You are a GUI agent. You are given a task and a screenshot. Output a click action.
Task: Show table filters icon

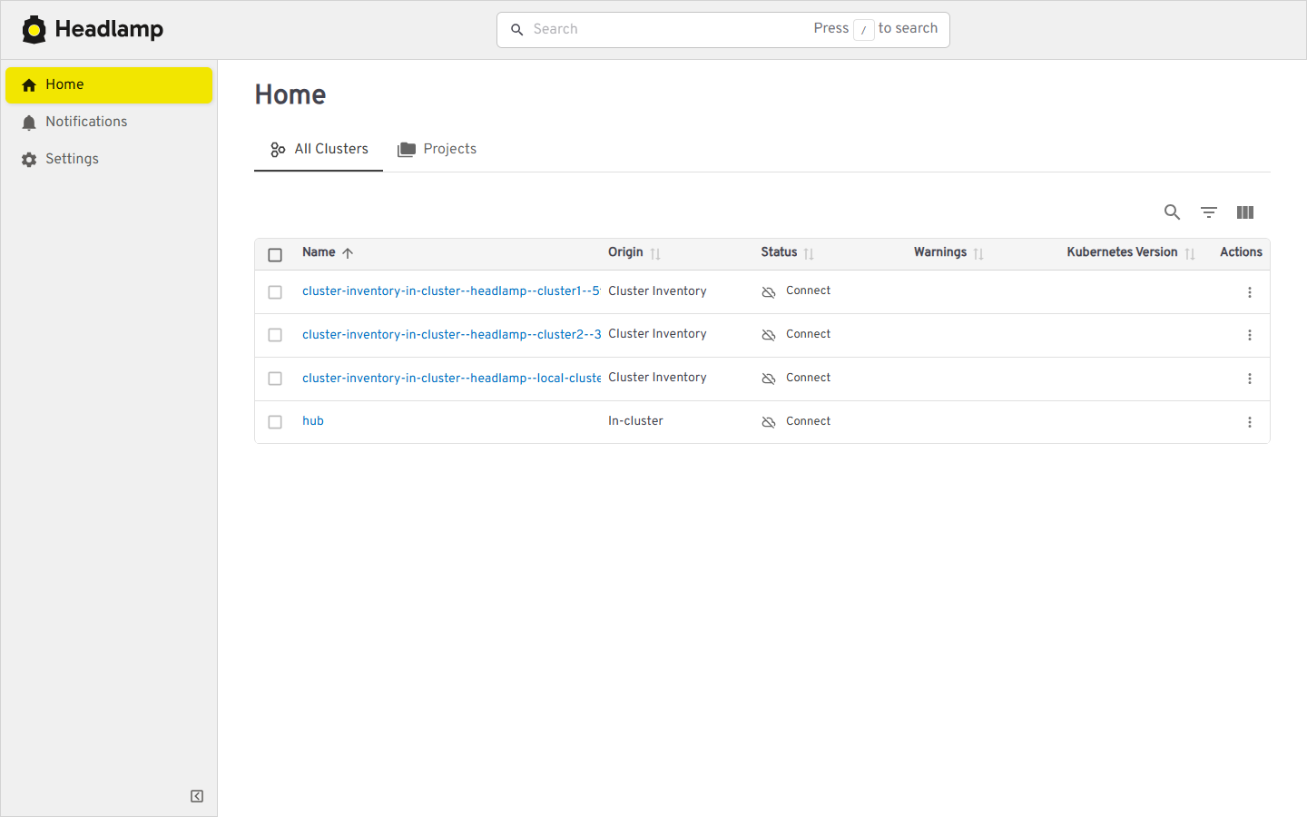[1209, 212]
